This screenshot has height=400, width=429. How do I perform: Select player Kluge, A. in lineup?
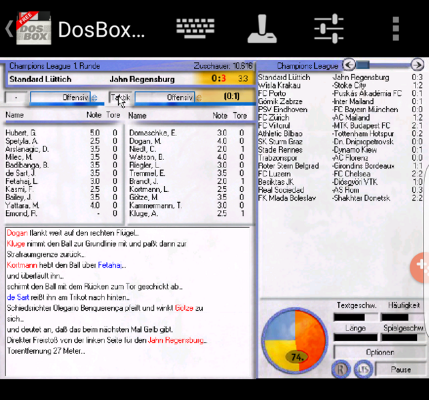[187, 213]
